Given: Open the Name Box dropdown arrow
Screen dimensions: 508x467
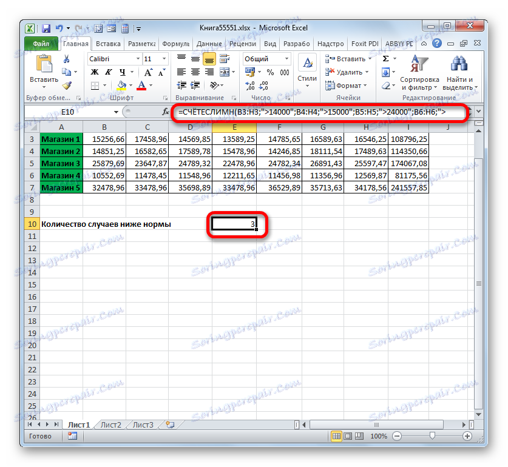Looking at the screenshot, I should coord(116,112).
